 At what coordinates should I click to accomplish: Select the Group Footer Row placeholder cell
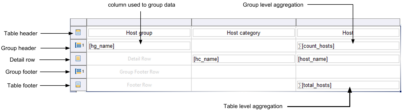(x=139, y=72)
